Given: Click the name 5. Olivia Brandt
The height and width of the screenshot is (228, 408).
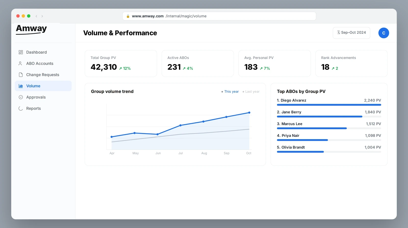Looking at the screenshot, I should click(291, 147).
